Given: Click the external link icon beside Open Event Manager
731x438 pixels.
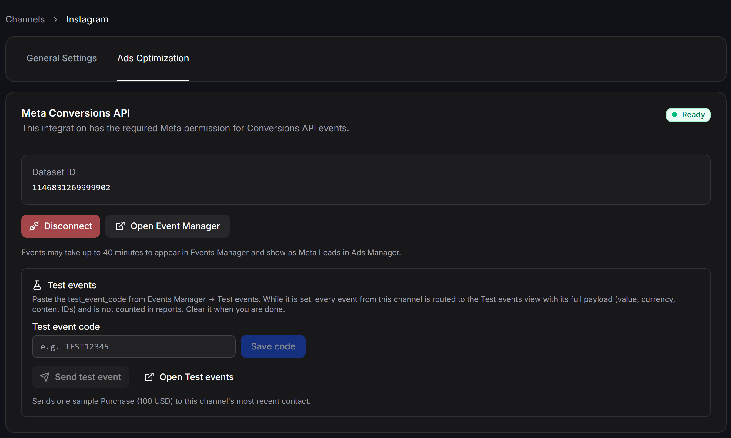Looking at the screenshot, I should 120,226.
